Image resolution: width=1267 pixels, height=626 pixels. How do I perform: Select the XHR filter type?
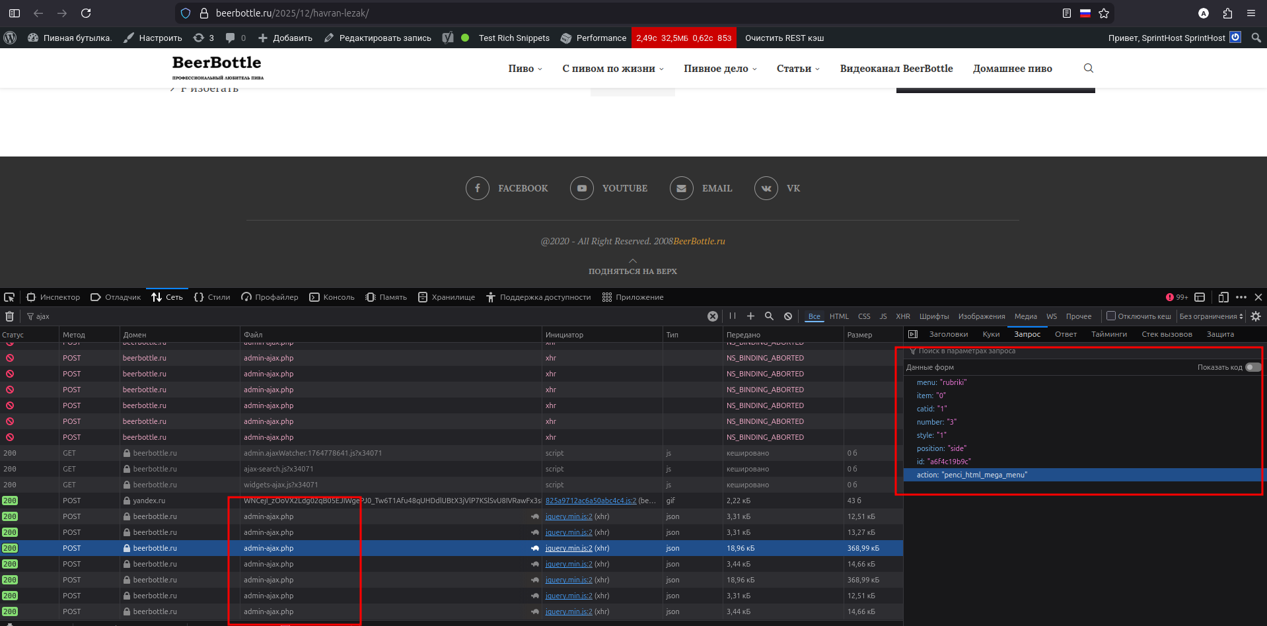(x=902, y=316)
